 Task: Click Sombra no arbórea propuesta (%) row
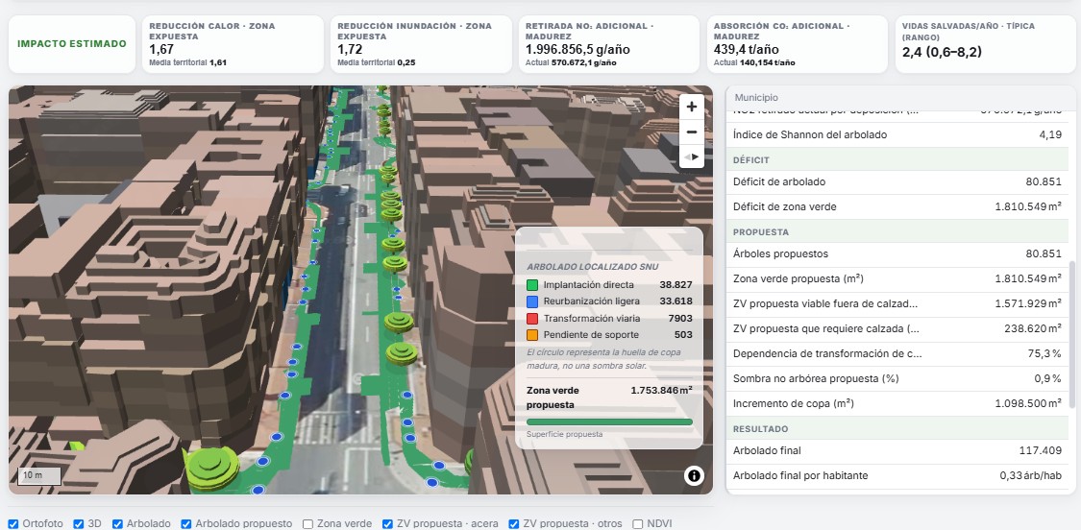(x=897, y=378)
